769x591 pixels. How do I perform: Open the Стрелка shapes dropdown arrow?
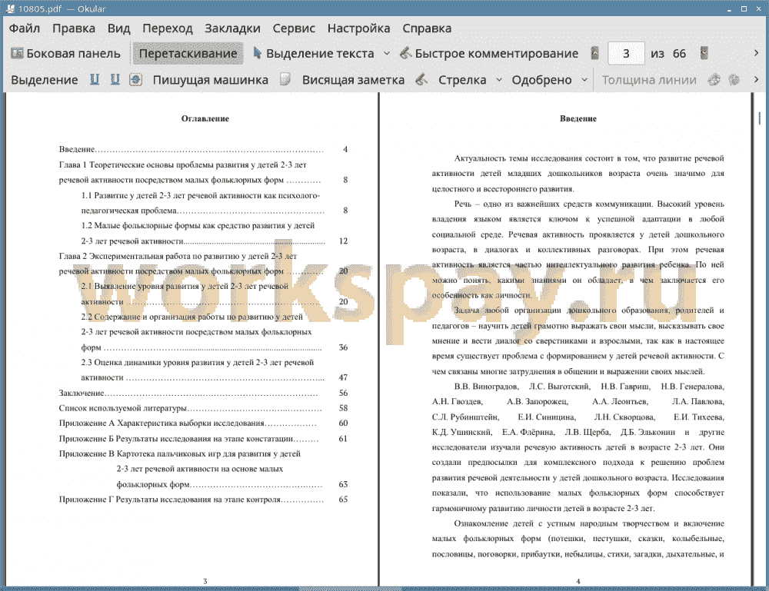tap(499, 80)
